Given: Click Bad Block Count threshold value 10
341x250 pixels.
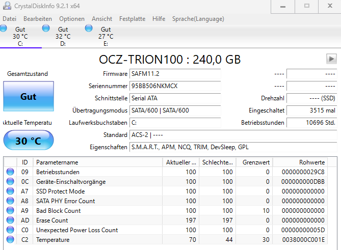Looking at the screenshot, I should coord(266,211).
